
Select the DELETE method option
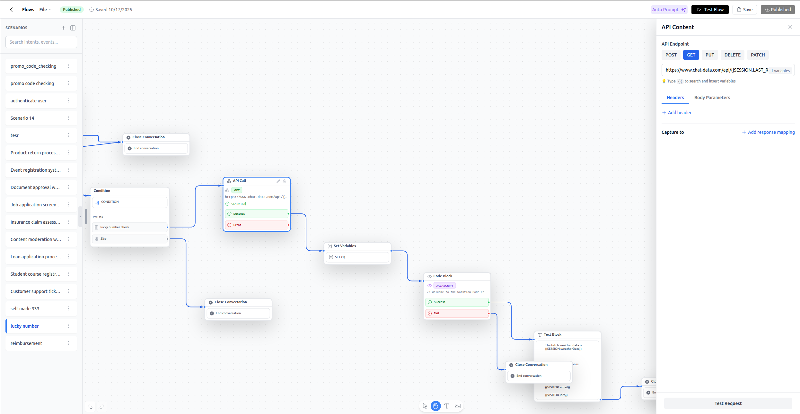pos(732,55)
